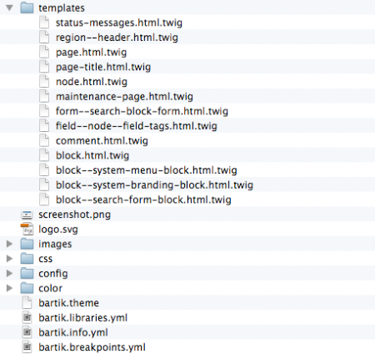Select block--system-menu-block.html.twig file name

click(147, 170)
